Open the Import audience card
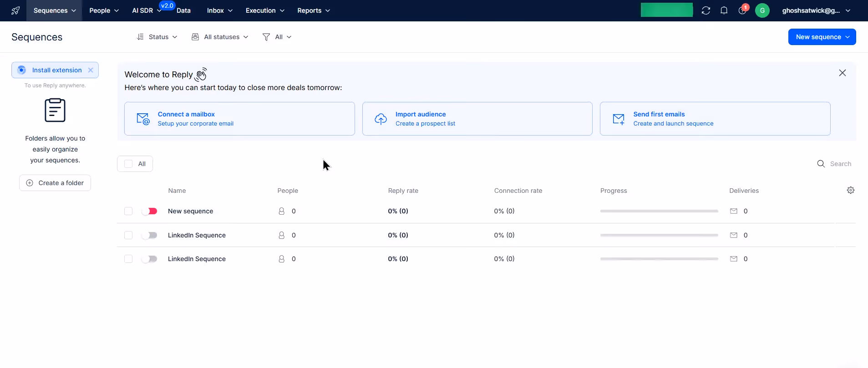Image resolution: width=868 pixels, height=368 pixels. (477, 119)
